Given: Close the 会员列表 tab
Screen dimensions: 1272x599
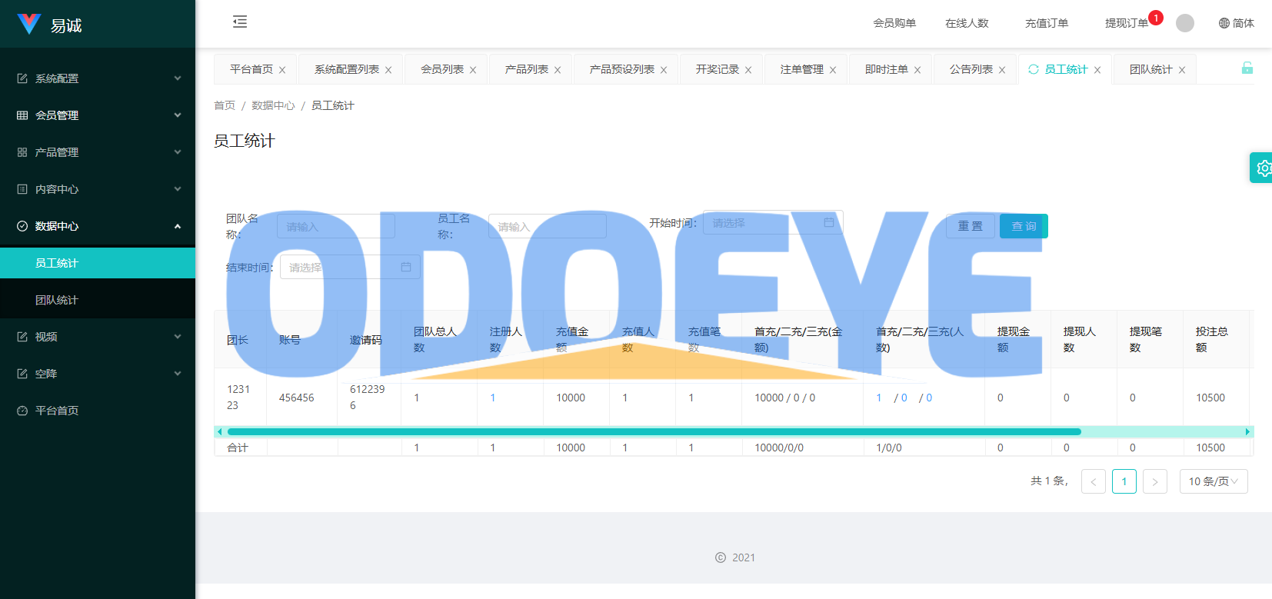Looking at the screenshot, I should point(473,70).
